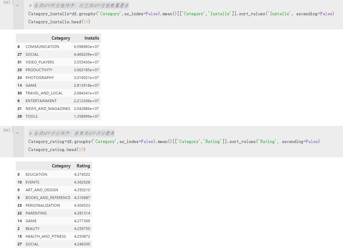
Task: Select the PHOTOGRAPHY category cell
Action: click(x=40, y=78)
